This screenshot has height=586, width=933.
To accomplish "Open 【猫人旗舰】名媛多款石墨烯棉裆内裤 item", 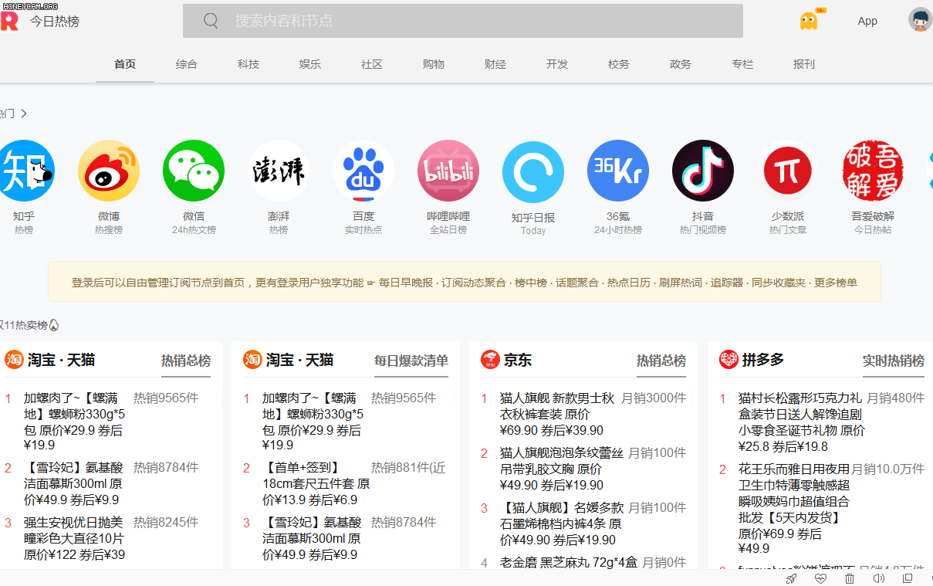I will [562, 523].
